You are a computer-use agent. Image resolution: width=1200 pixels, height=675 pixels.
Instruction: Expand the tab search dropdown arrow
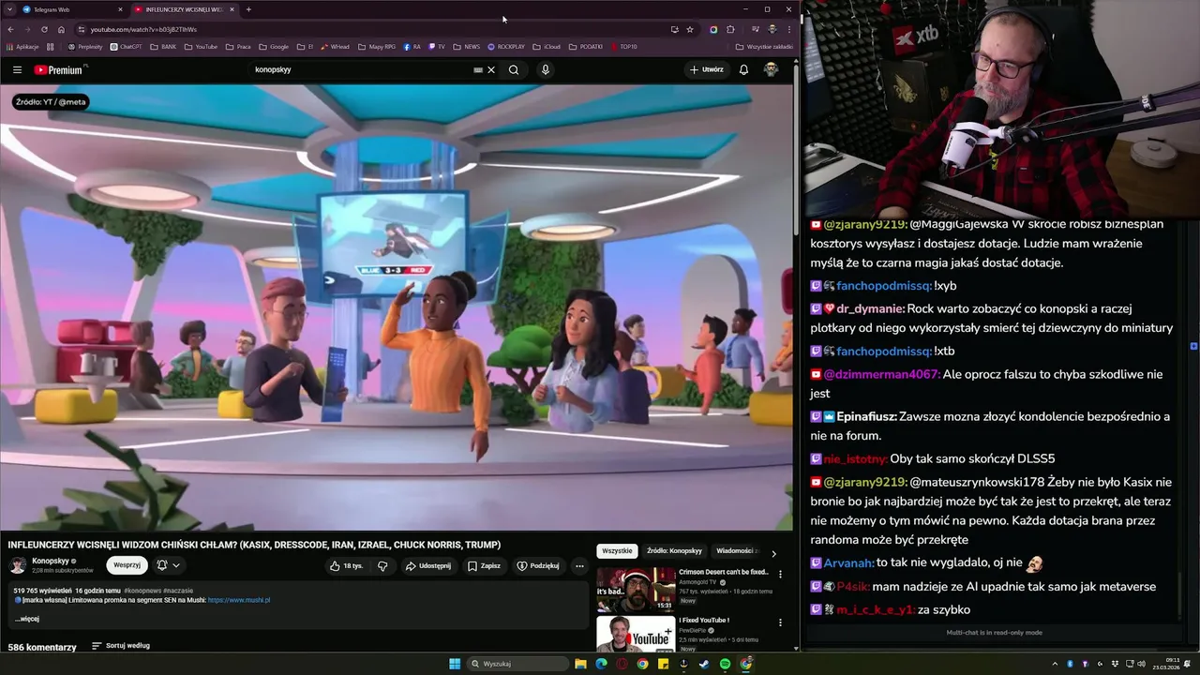(x=8, y=9)
